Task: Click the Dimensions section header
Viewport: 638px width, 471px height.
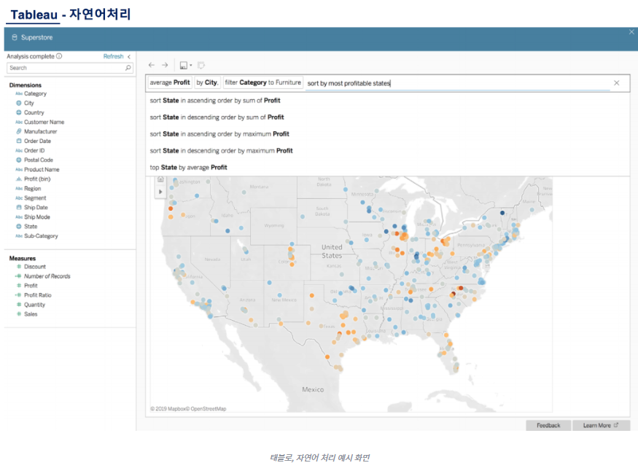Action: point(26,85)
